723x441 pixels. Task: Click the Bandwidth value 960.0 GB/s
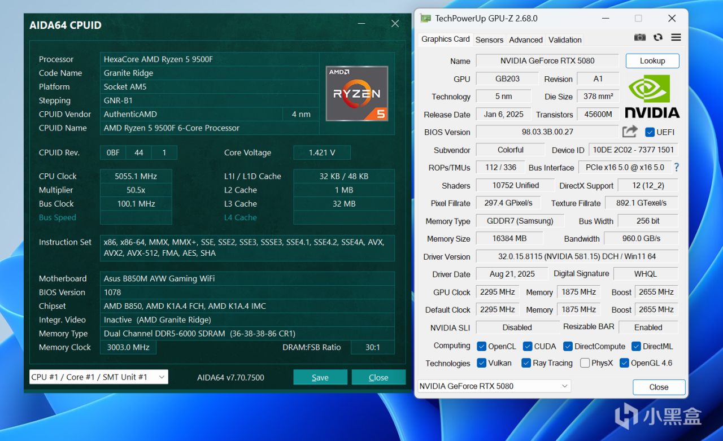pyautogui.click(x=641, y=238)
